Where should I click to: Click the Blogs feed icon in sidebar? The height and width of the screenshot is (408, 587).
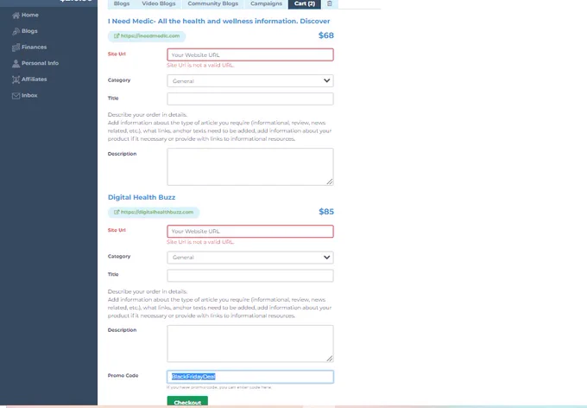16,31
